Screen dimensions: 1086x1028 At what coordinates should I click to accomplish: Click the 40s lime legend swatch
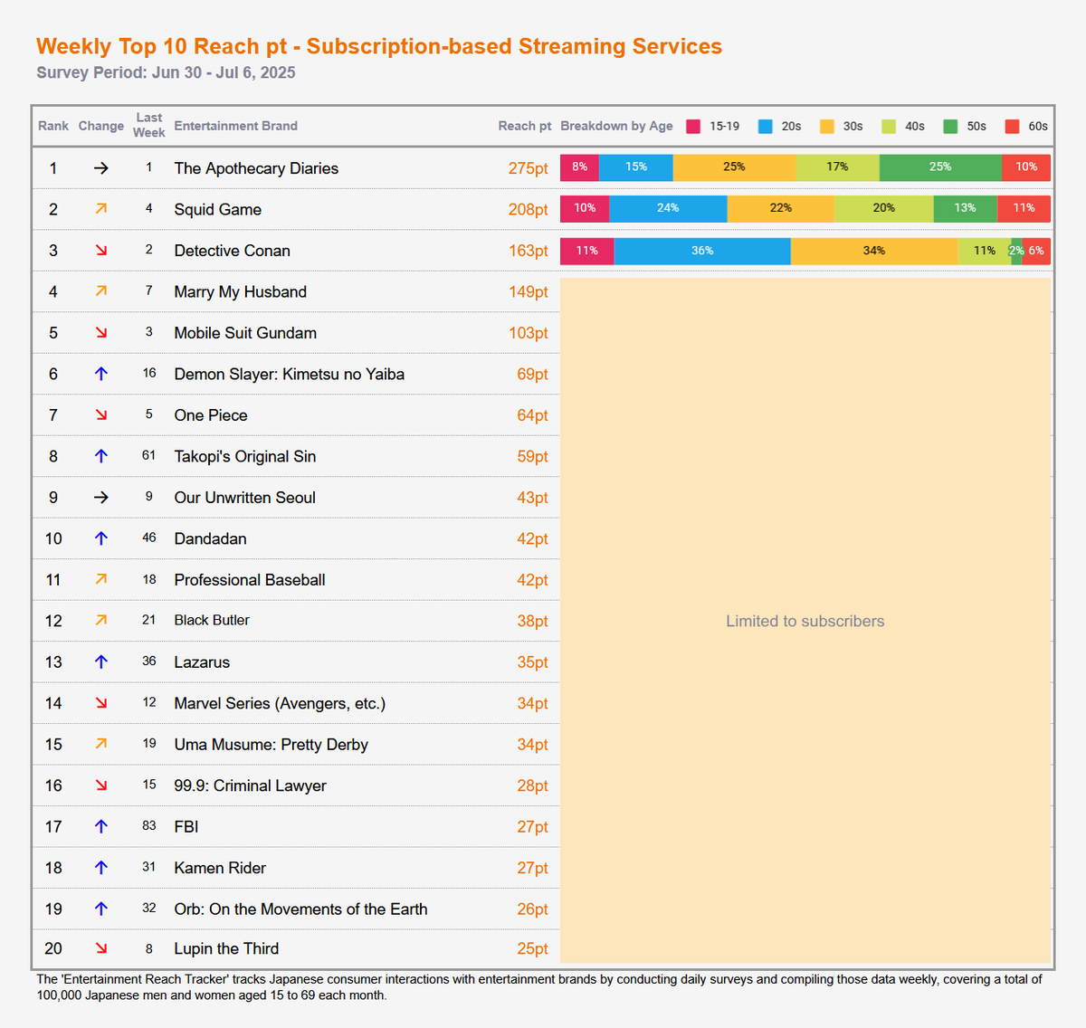tap(889, 127)
